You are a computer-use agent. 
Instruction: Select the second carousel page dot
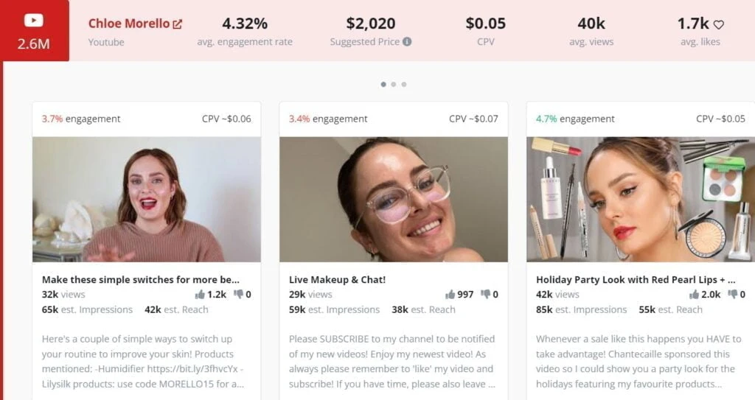[x=394, y=84]
